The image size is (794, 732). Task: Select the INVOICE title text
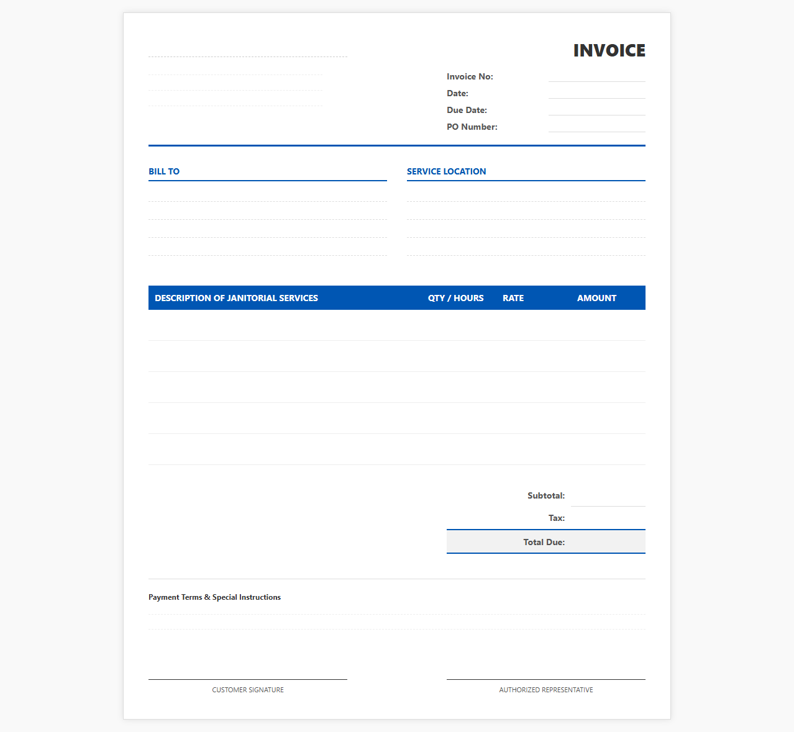609,50
